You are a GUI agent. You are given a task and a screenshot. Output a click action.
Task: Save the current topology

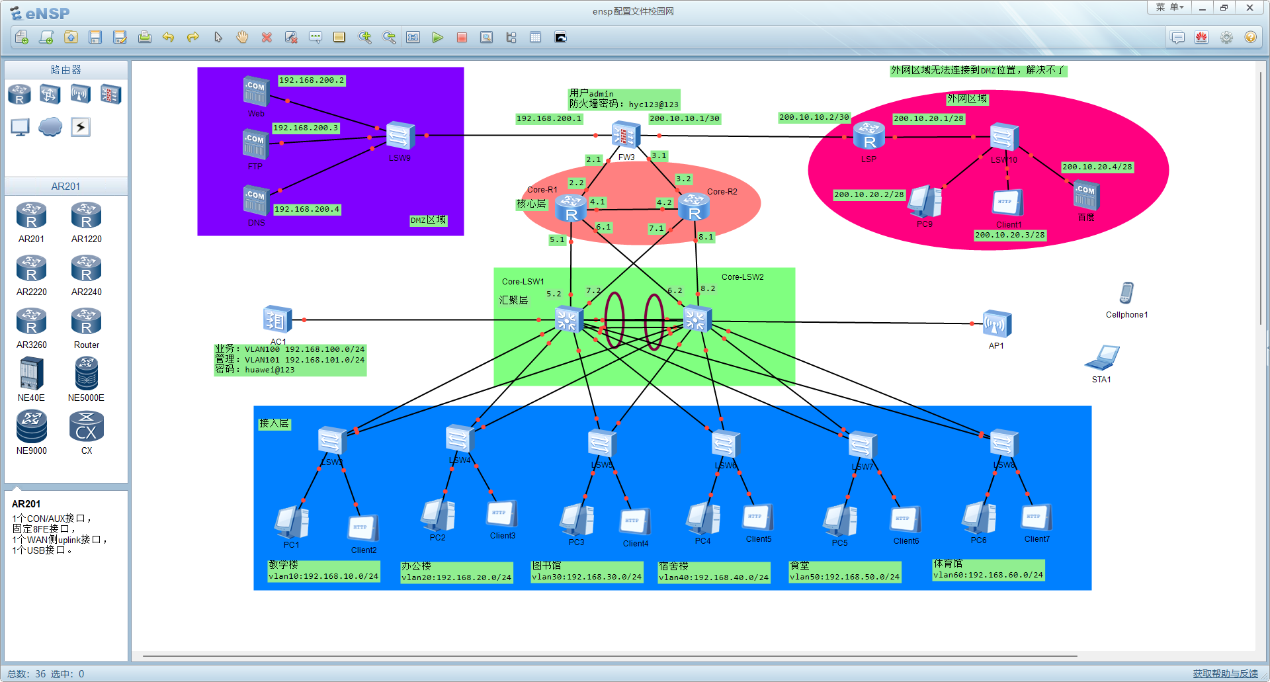(95, 37)
